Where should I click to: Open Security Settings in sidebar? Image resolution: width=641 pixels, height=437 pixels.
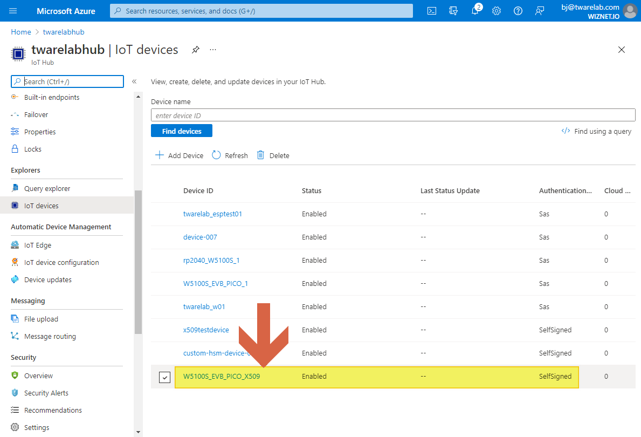pyautogui.click(x=36, y=428)
